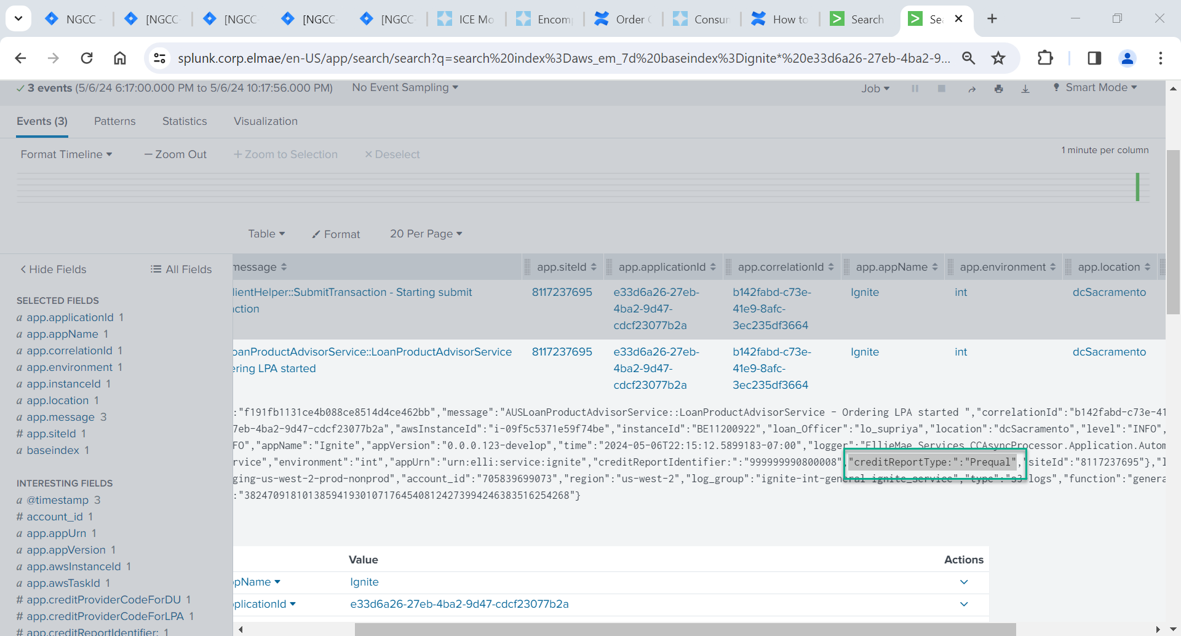Click the @timestamp interesting field

[x=58, y=500]
